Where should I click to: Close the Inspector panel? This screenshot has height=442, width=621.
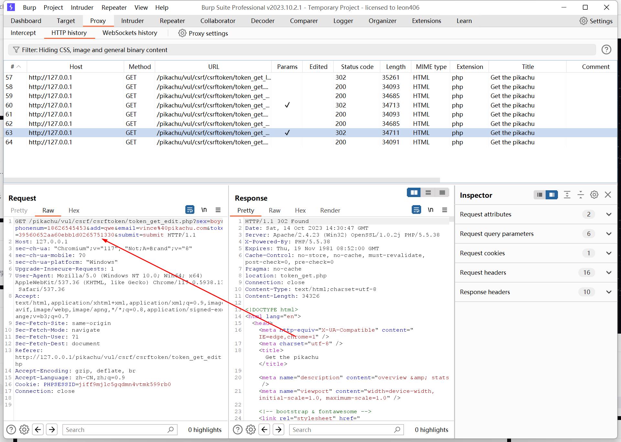(x=608, y=194)
